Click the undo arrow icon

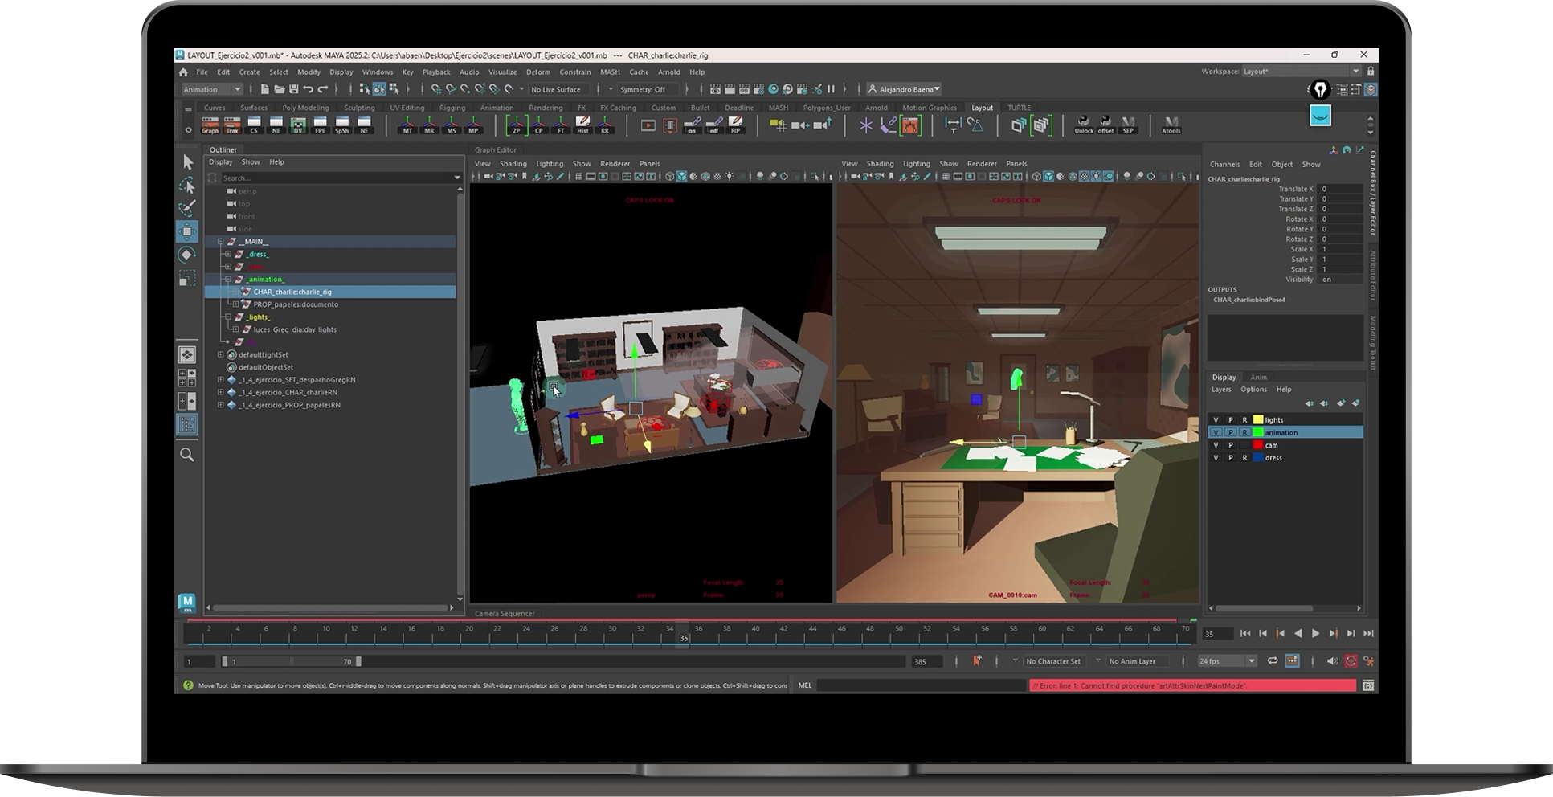308,89
